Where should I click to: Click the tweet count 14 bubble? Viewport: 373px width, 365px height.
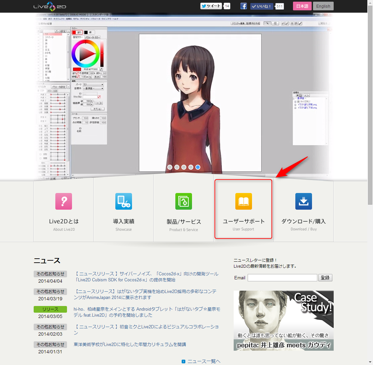point(227,6)
